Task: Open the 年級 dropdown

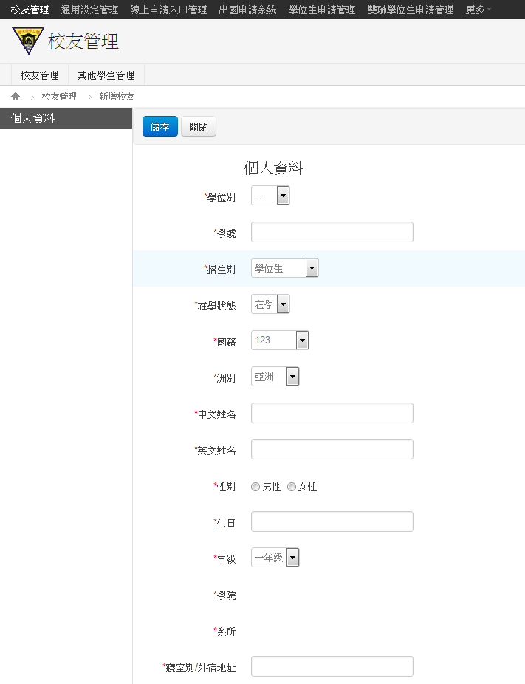Action: [x=275, y=558]
